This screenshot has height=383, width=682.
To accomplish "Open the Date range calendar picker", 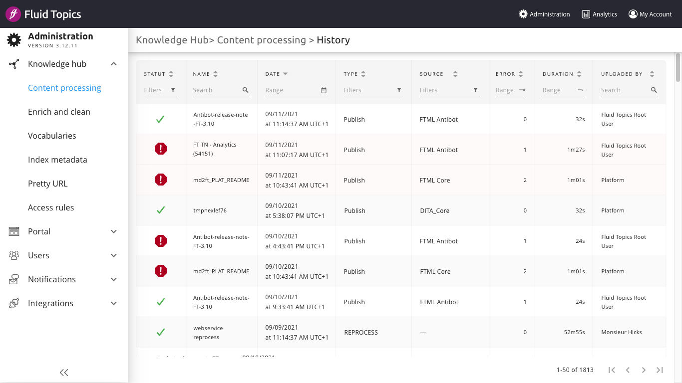I will [x=324, y=90].
